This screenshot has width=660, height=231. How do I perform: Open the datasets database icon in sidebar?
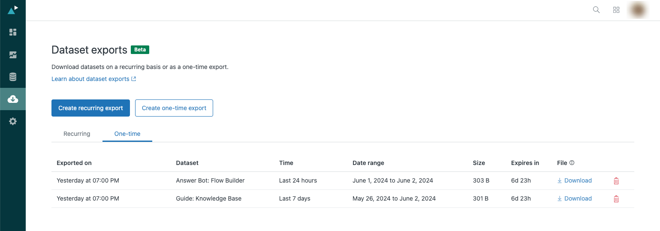click(x=13, y=77)
